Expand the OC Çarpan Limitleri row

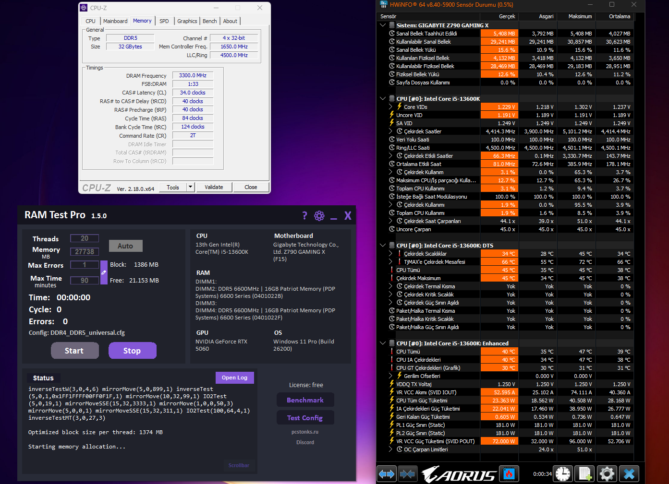(x=390, y=449)
